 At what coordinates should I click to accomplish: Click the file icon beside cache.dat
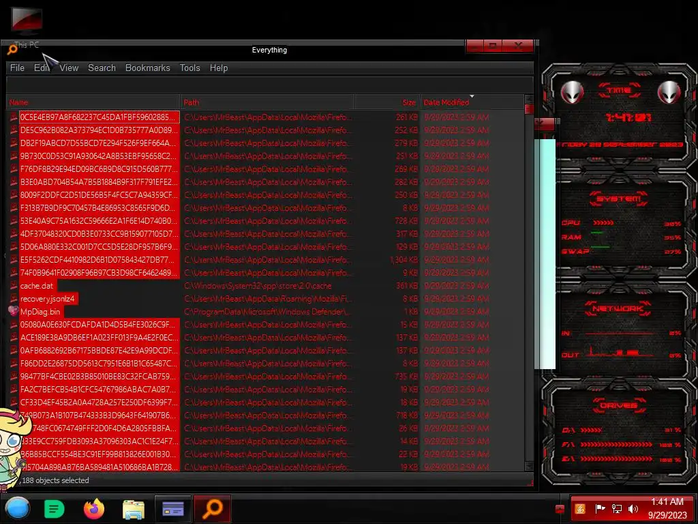click(14, 286)
